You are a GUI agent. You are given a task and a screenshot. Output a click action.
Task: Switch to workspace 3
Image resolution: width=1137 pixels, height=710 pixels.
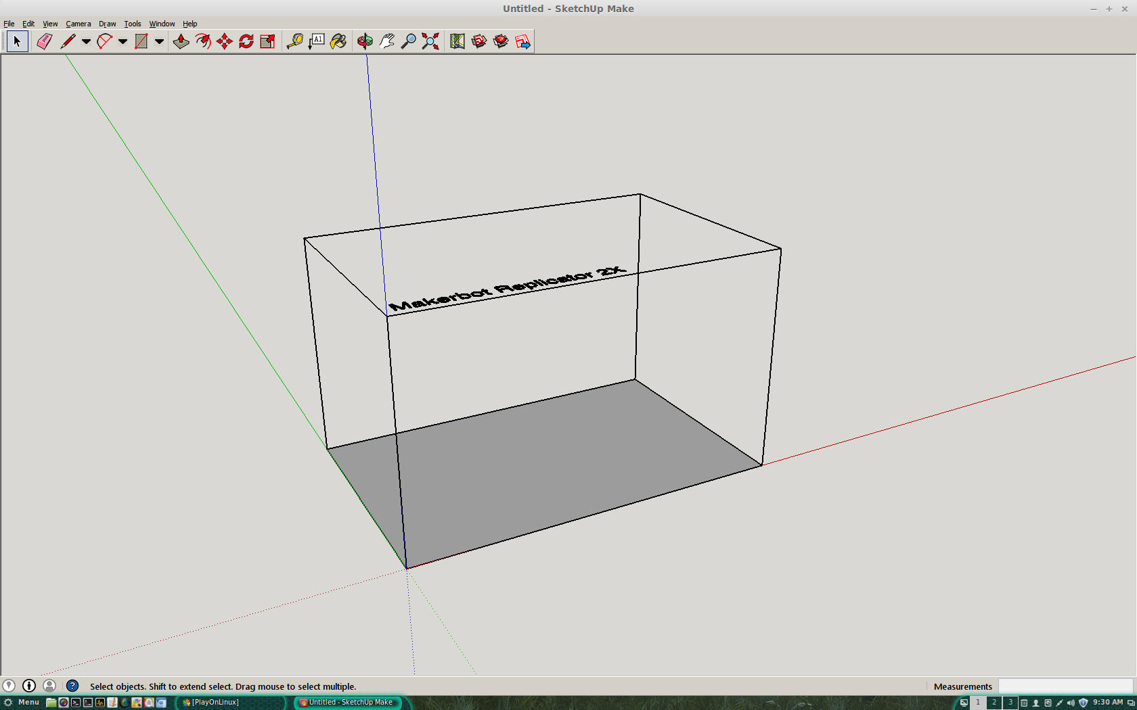pos(1010,703)
